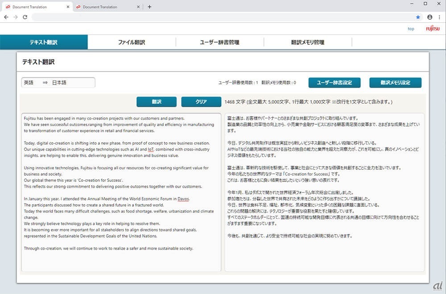The image size is (446, 294).
Task: Select the テキスト翻訳 tab
Action: pyautogui.click(x=44, y=42)
